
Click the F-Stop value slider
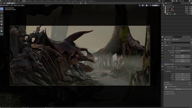pos(183,74)
